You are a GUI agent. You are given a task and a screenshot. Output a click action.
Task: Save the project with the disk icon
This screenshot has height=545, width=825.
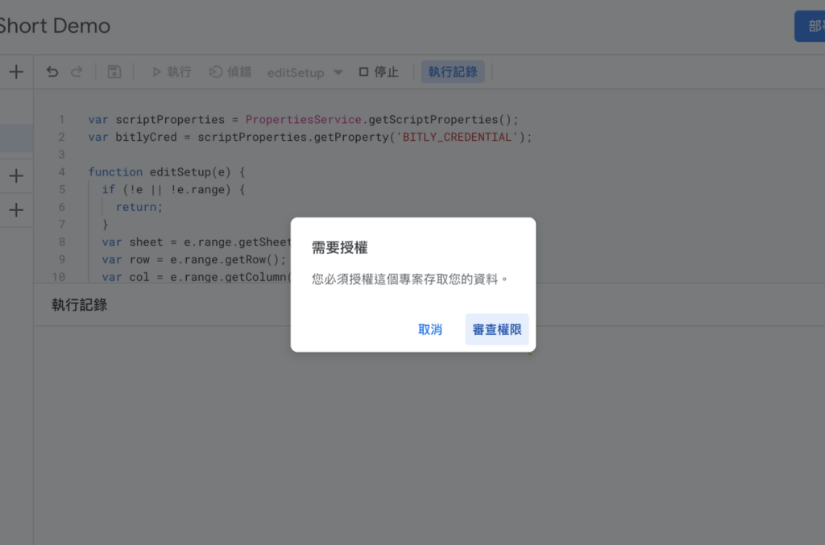114,72
